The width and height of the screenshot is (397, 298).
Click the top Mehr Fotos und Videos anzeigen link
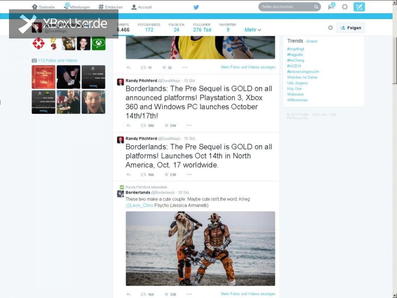pyautogui.click(x=248, y=67)
